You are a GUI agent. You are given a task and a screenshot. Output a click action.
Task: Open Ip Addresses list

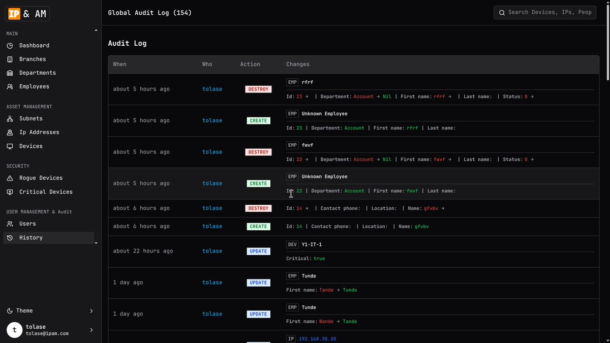coord(48,133)
